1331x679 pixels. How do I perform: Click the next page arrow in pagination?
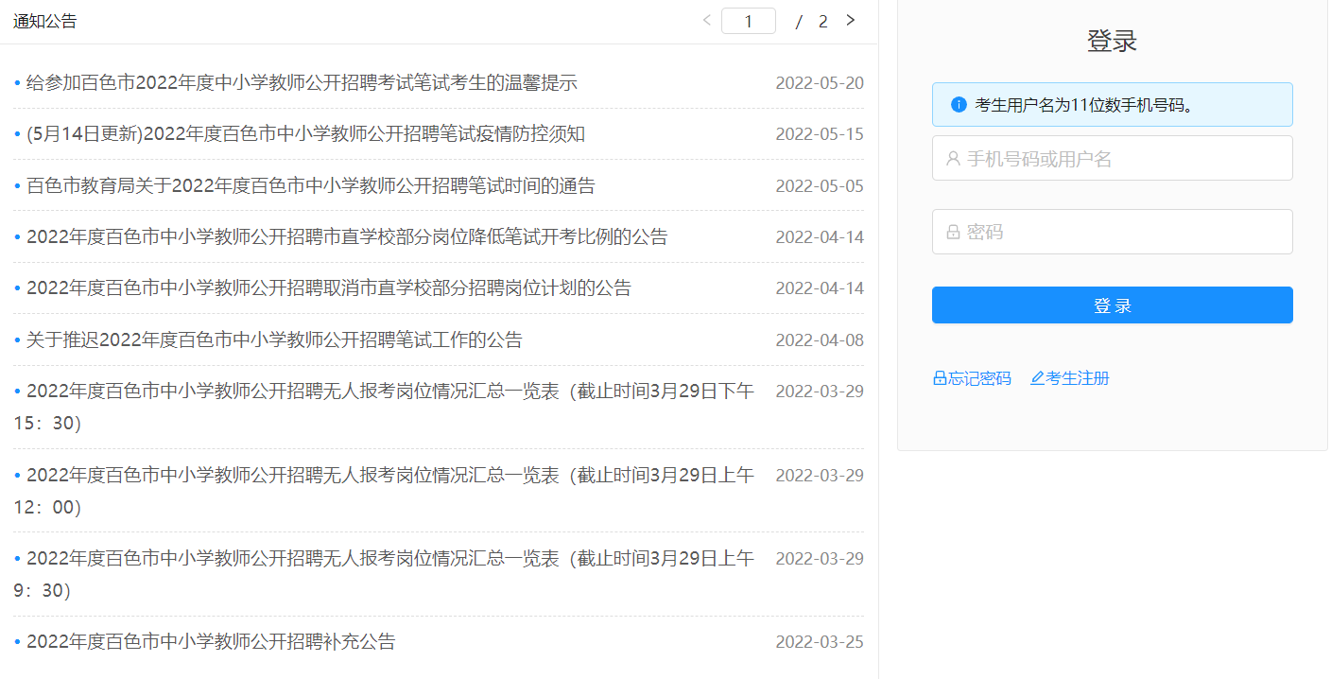coord(850,20)
